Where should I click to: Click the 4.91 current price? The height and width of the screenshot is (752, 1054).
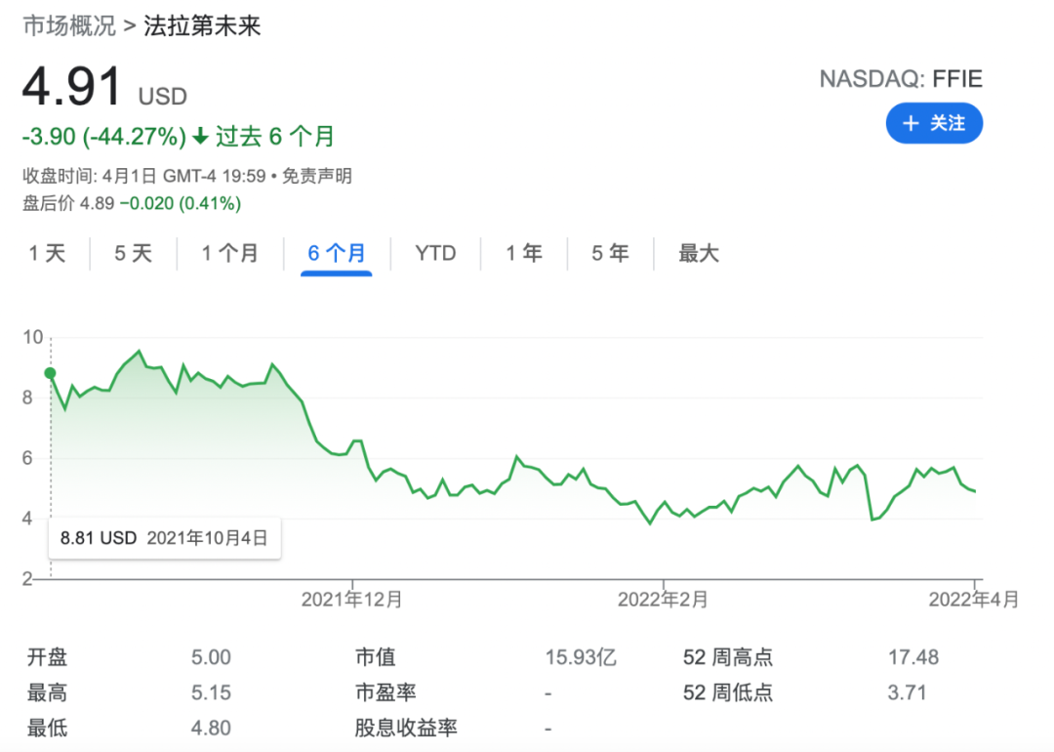tap(72, 87)
